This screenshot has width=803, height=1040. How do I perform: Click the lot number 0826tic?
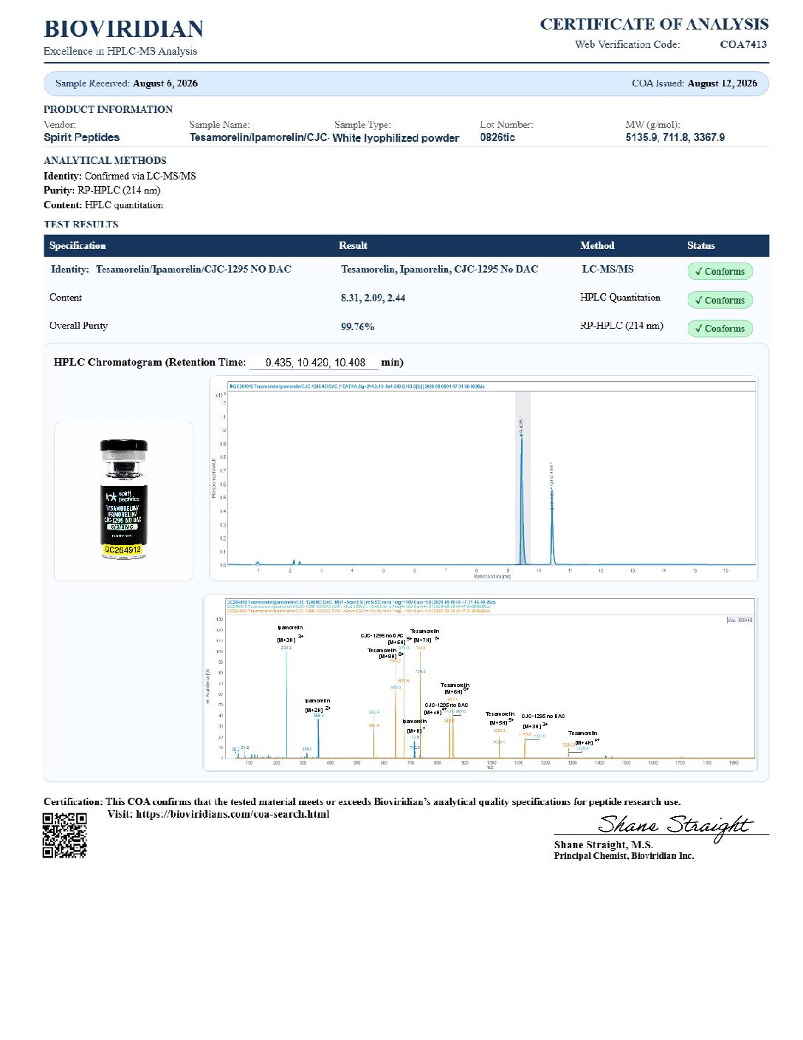point(497,137)
